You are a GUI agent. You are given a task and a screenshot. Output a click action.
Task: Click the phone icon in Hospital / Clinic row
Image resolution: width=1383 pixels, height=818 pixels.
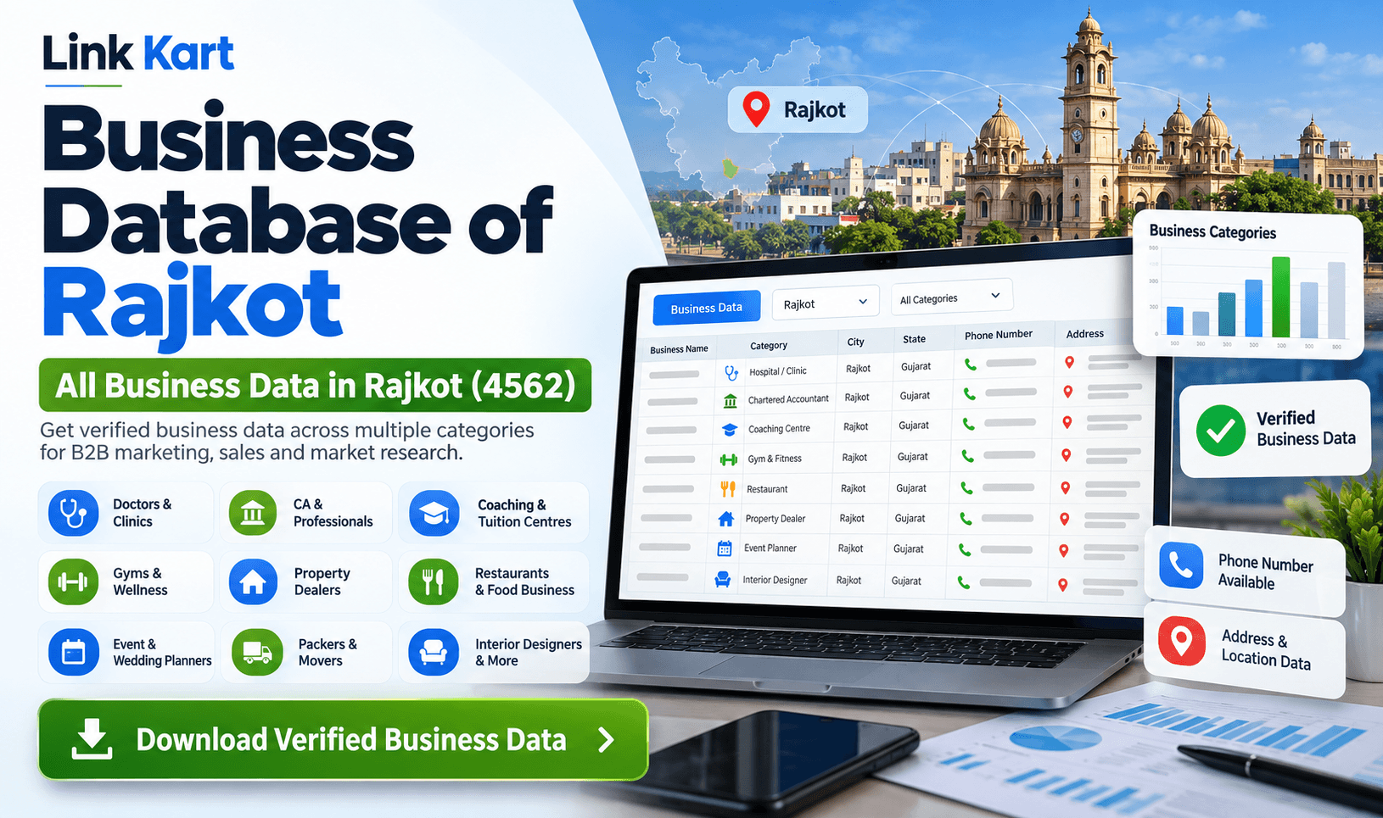(x=971, y=364)
